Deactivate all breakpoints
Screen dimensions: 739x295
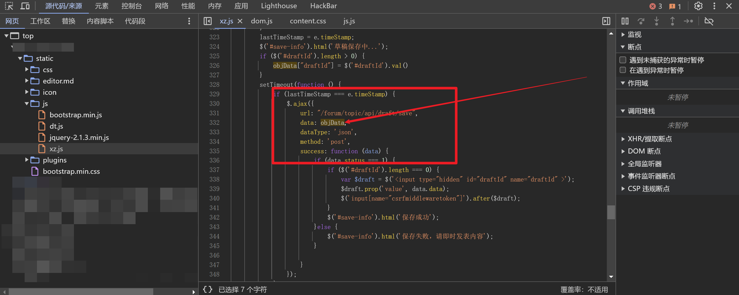pyautogui.click(x=709, y=21)
